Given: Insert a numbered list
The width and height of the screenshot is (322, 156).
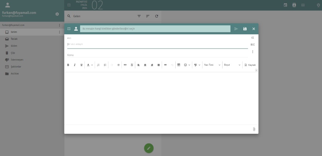Looking at the screenshot, I should click(98, 65).
